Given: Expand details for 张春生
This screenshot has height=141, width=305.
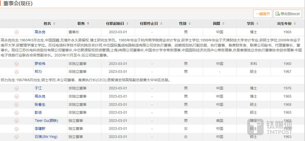Looking at the screenshot, I should tap(17, 105).
